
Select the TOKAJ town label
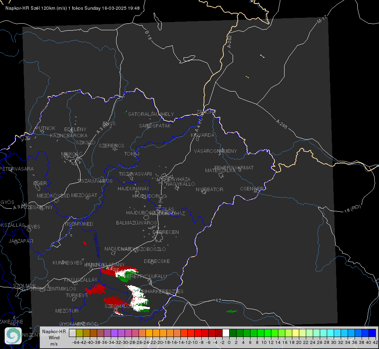tap(132, 154)
